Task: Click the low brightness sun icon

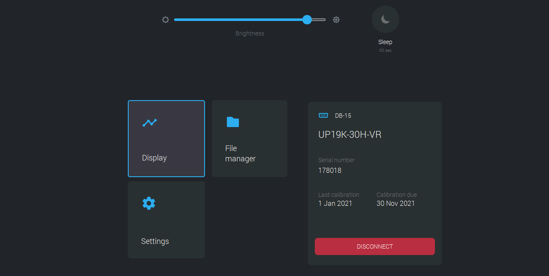Action: tap(166, 20)
